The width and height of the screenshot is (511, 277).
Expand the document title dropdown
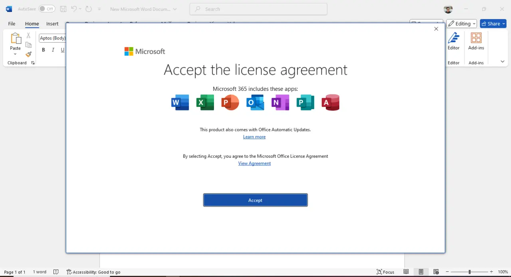pyautogui.click(x=175, y=9)
